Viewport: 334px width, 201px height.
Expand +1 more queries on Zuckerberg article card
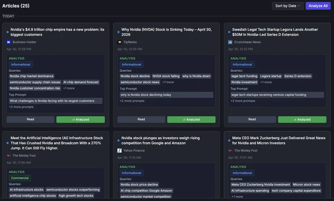point(237,197)
